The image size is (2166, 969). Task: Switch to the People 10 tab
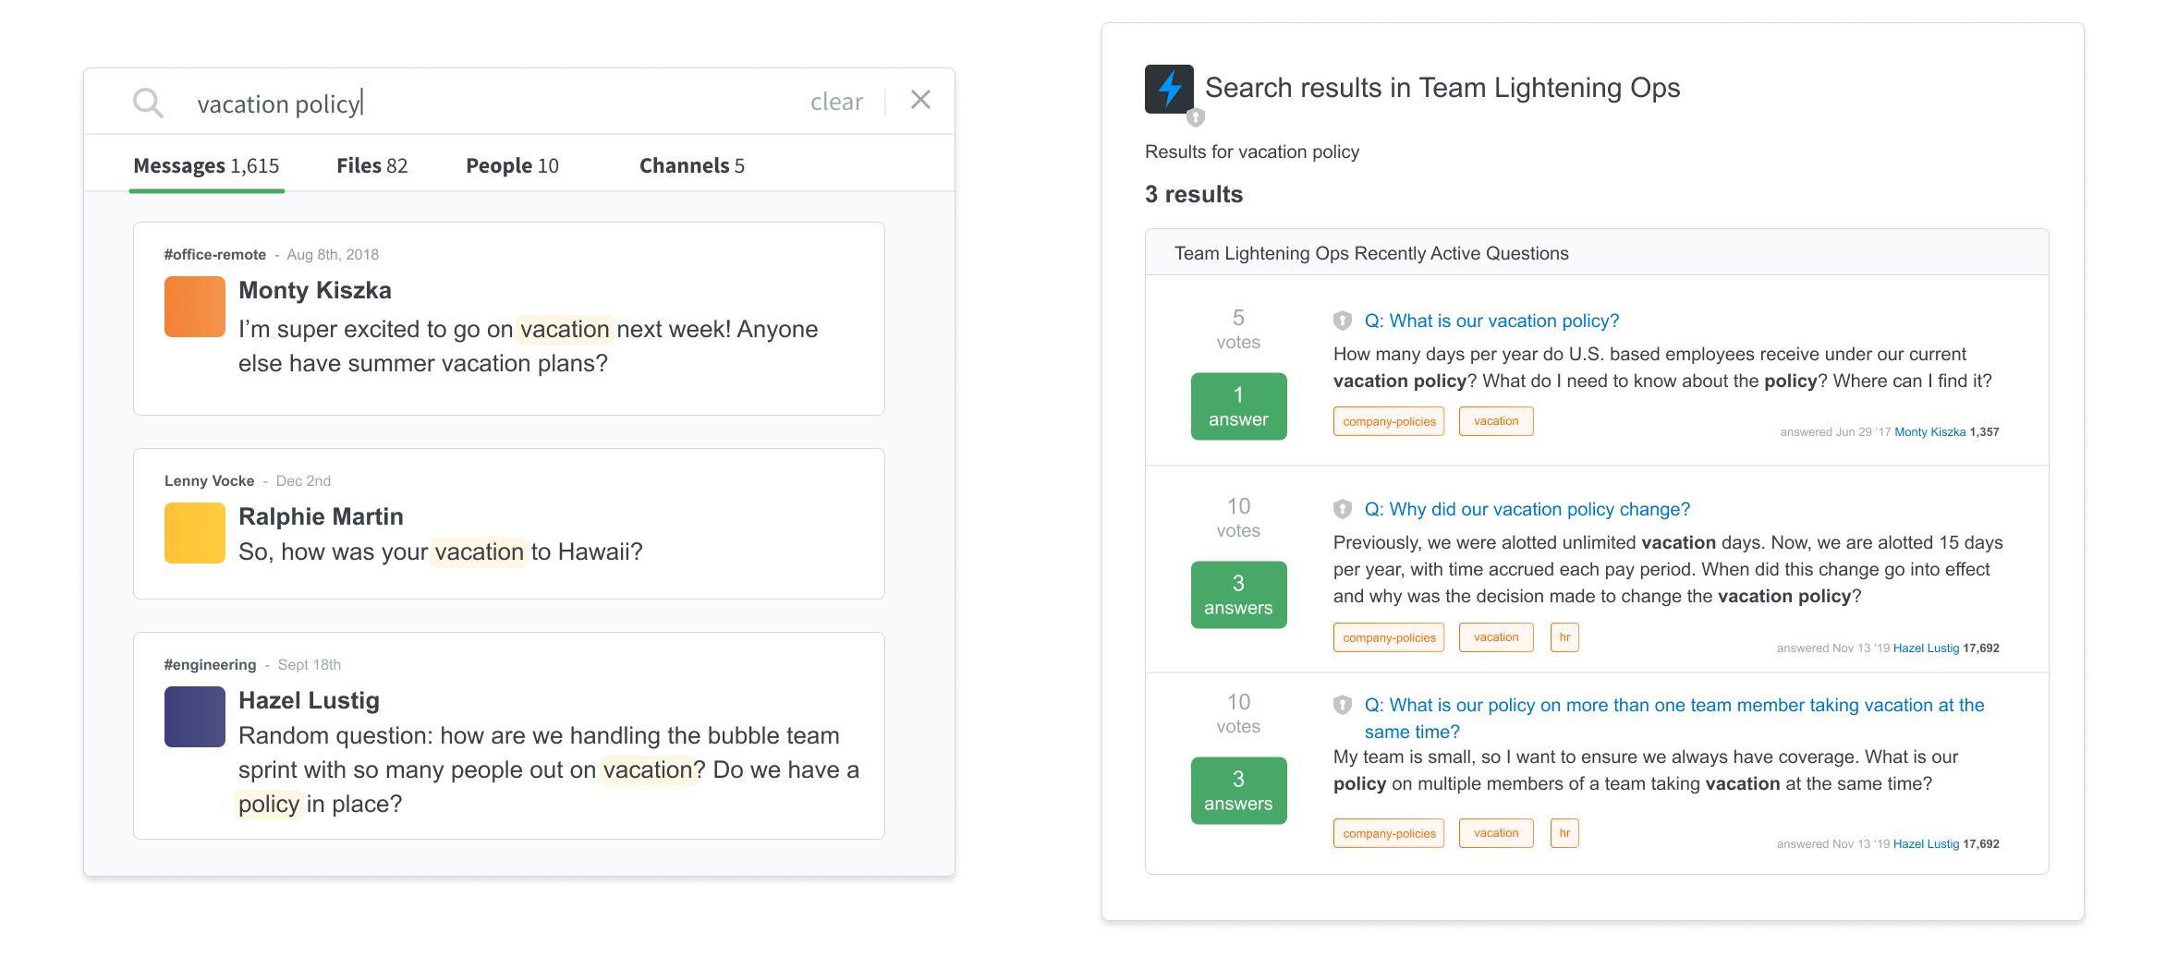tap(512, 165)
